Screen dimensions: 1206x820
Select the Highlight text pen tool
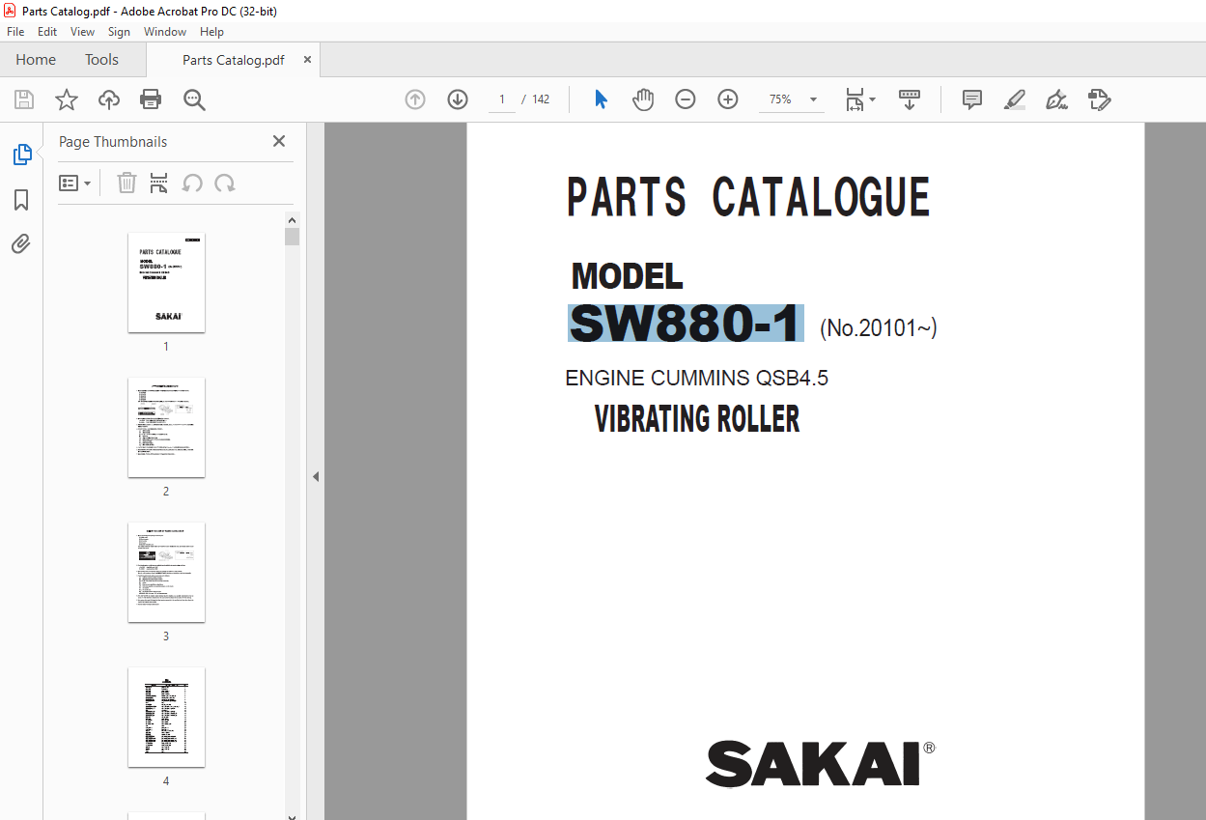click(1015, 99)
